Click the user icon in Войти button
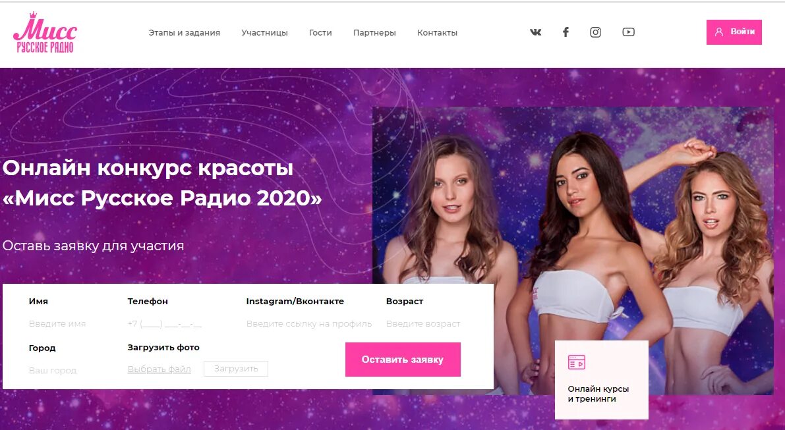This screenshot has height=430, width=785. click(719, 32)
